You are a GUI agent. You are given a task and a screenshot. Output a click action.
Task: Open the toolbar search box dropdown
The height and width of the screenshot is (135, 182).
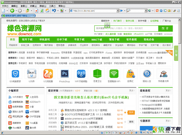[146, 11]
